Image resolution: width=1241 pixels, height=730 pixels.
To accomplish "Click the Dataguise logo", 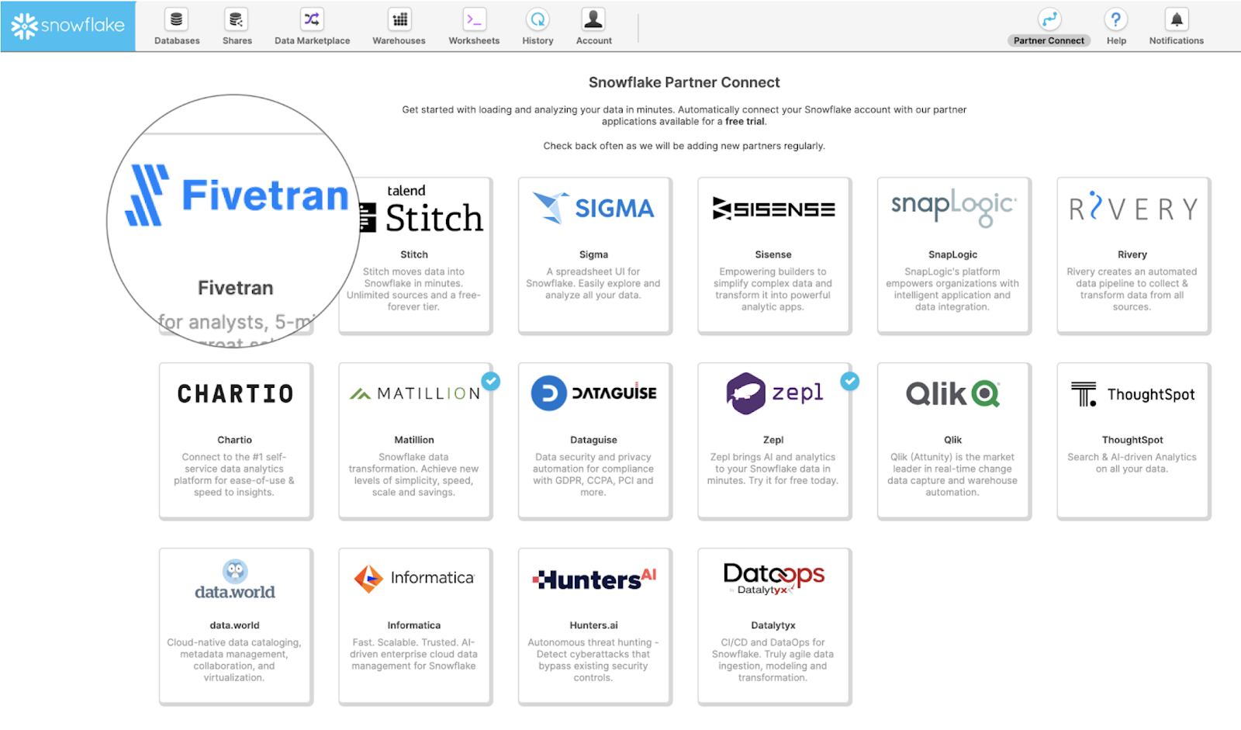I will point(593,393).
